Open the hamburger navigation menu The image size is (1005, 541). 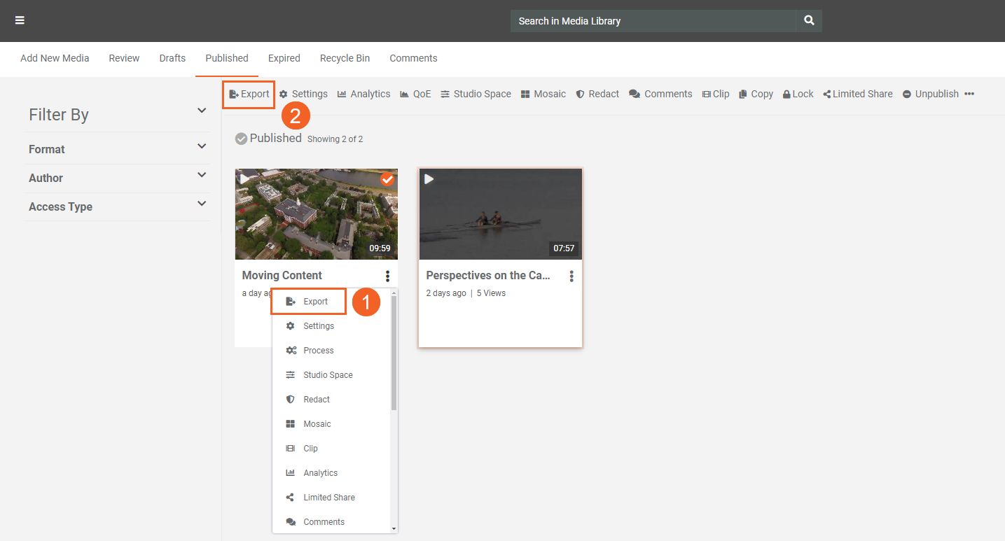click(x=20, y=21)
